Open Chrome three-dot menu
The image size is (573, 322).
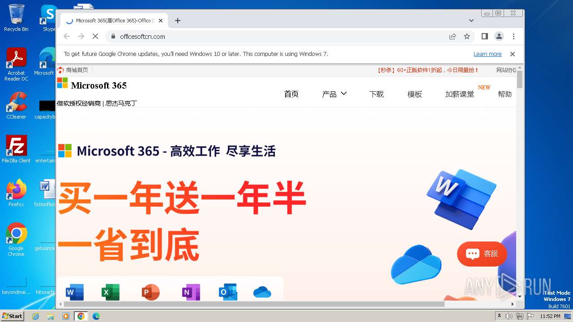coord(513,36)
